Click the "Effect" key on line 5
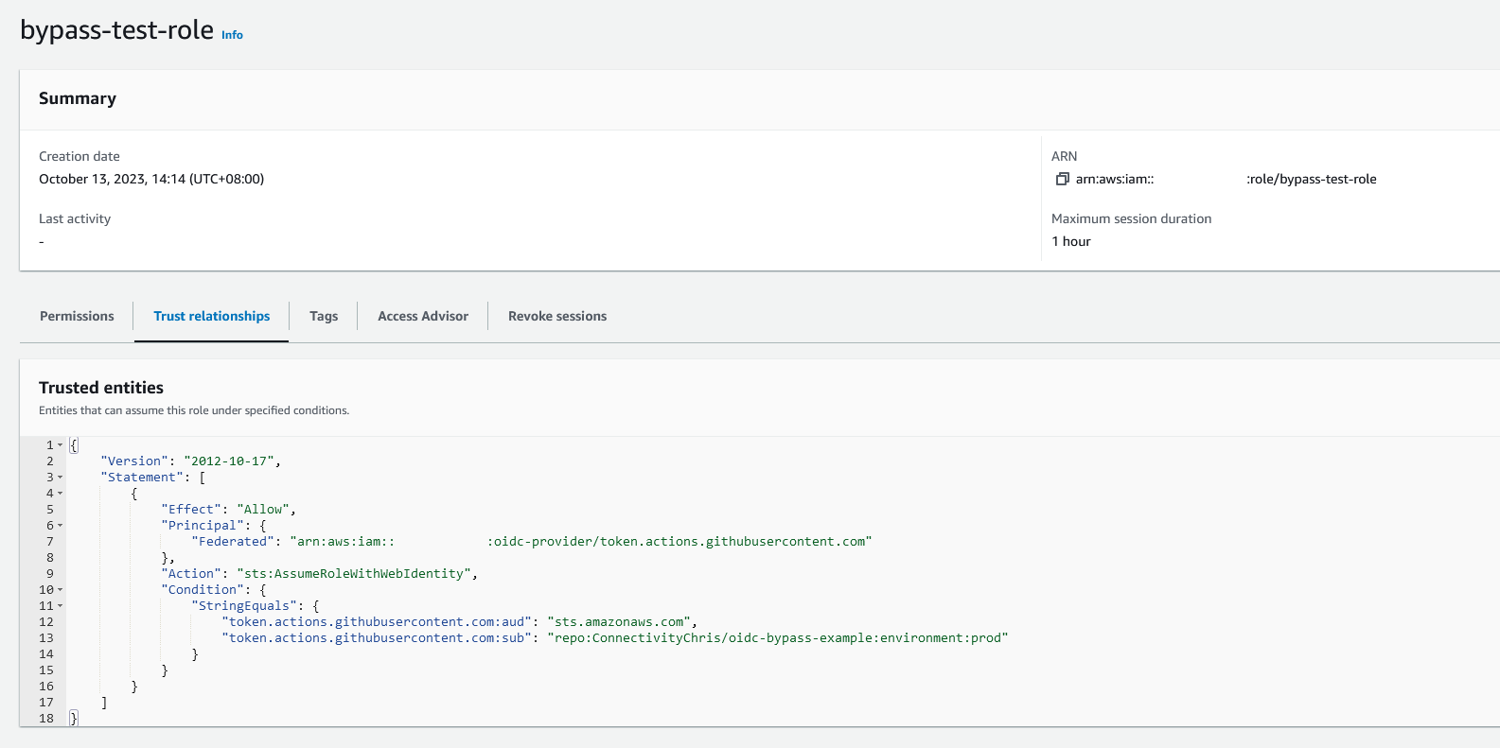The image size is (1500, 748). (x=191, y=509)
